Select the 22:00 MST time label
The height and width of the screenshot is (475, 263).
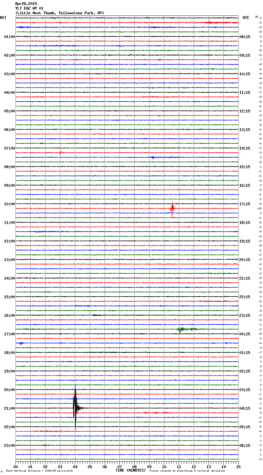10,427
